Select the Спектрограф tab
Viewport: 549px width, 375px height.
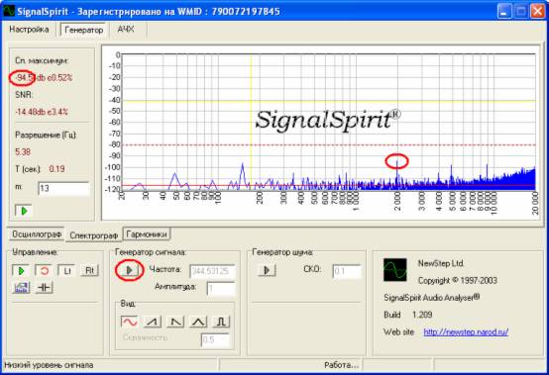click(93, 235)
